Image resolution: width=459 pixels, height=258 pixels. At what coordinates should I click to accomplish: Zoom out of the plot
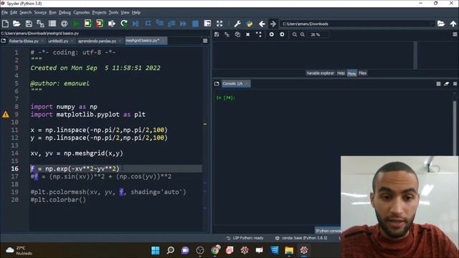pos(295,34)
